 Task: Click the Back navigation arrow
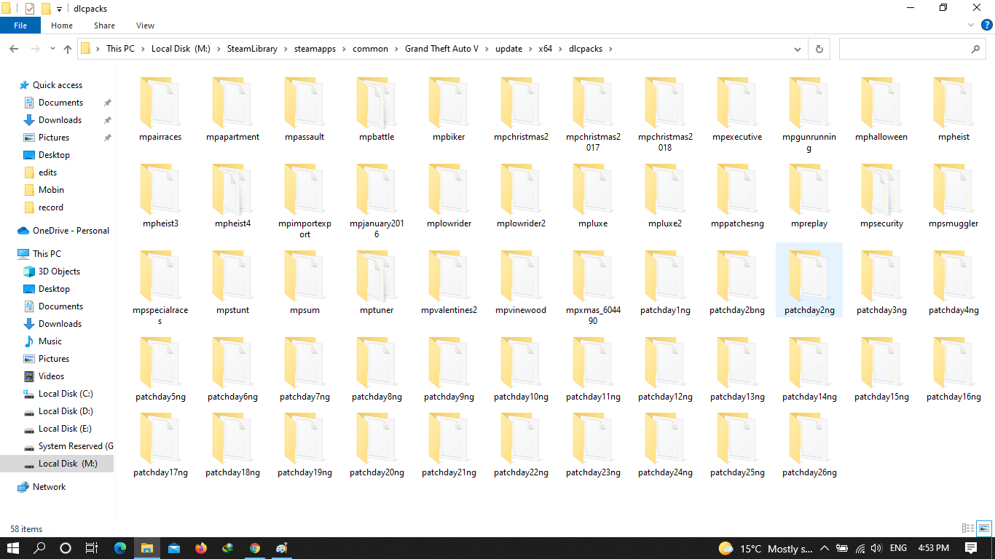(14, 49)
